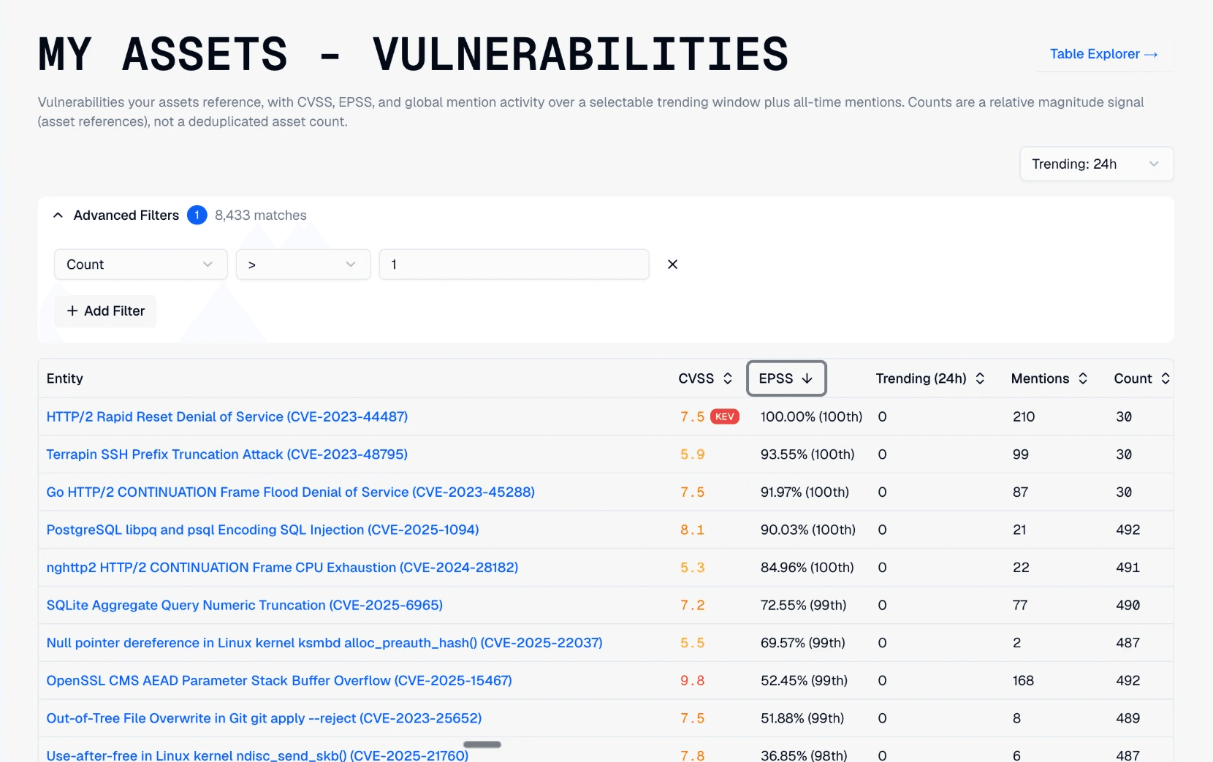Viewport: 1213px width, 762px height.
Task: Click CVSS score 8.1 for PostgreSQL
Action: [x=693, y=530]
